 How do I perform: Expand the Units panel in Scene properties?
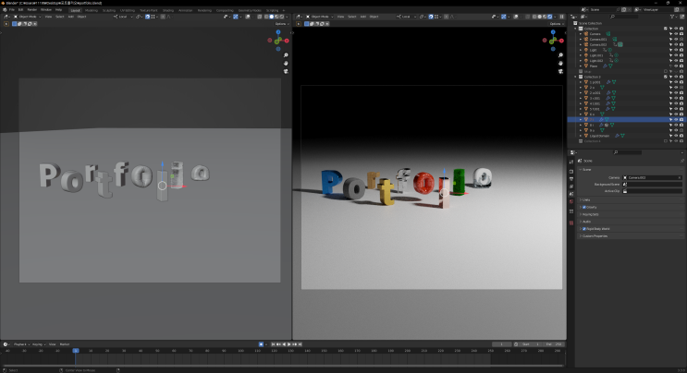[x=586, y=199]
